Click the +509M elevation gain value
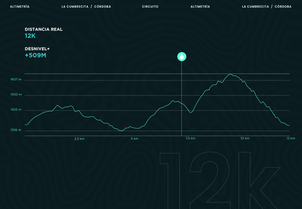 point(36,55)
